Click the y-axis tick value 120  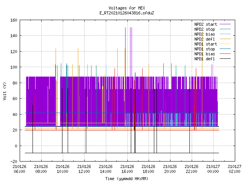(14, 52)
